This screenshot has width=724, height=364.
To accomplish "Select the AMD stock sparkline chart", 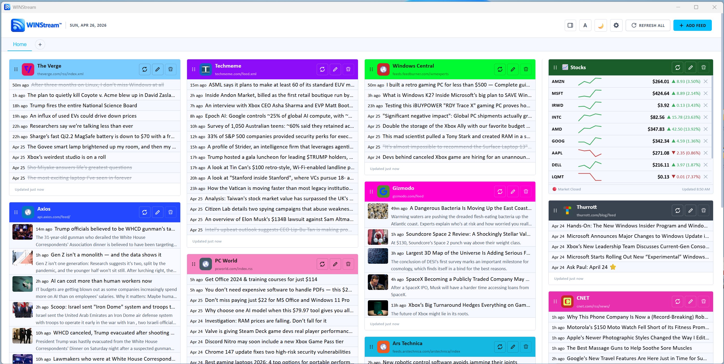I will pos(590,129).
